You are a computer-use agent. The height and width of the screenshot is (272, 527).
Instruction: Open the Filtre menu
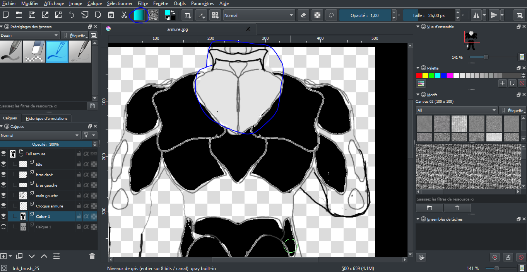coord(142,3)
